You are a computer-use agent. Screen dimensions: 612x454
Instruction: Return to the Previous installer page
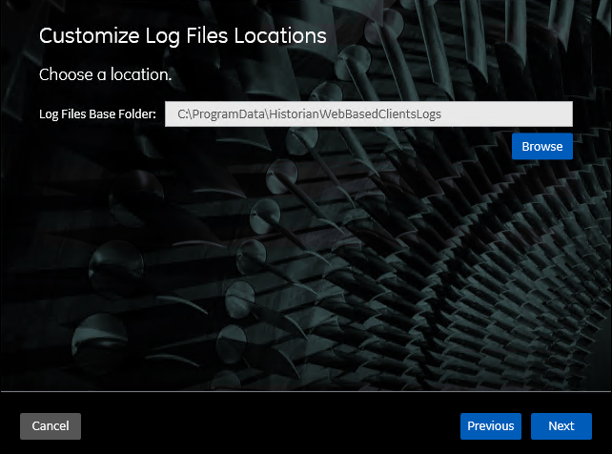tap(491, 426)
